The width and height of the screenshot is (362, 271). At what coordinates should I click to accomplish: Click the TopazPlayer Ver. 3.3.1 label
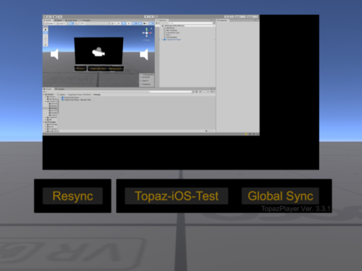[296, 209]
